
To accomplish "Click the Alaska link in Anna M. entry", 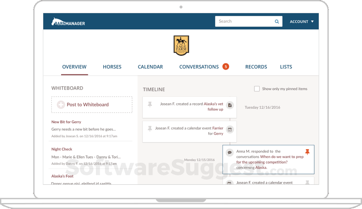I will pos(261,168).
